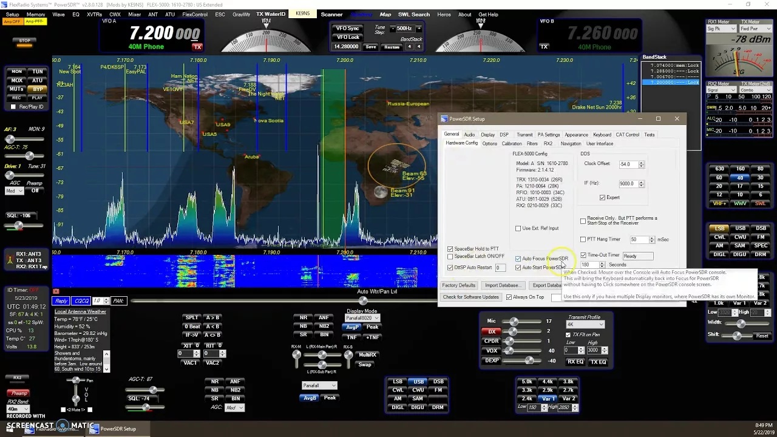Image resolution: width=777 pixels, height=437 pixels.
Task: Click Import Database button
Action: coord(502,285)
